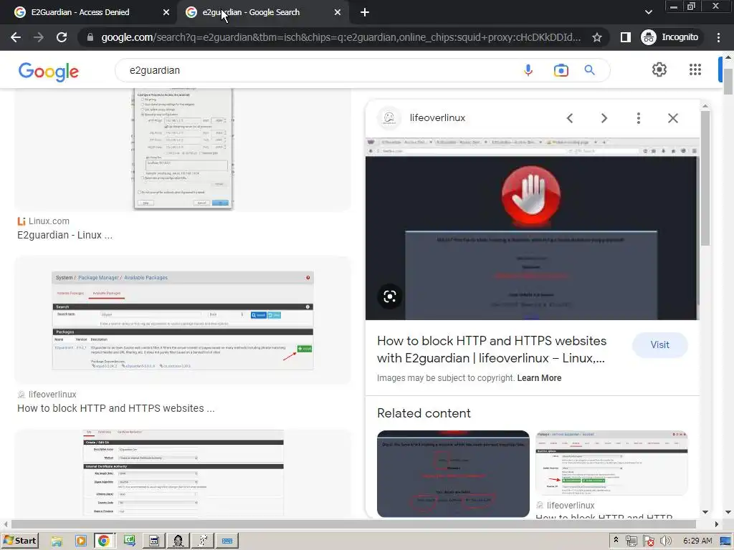The height and width of the screenshot is (550, 734).
Task: Click the page vertical scrollbar thumb
Action: [x=728, y=82]
